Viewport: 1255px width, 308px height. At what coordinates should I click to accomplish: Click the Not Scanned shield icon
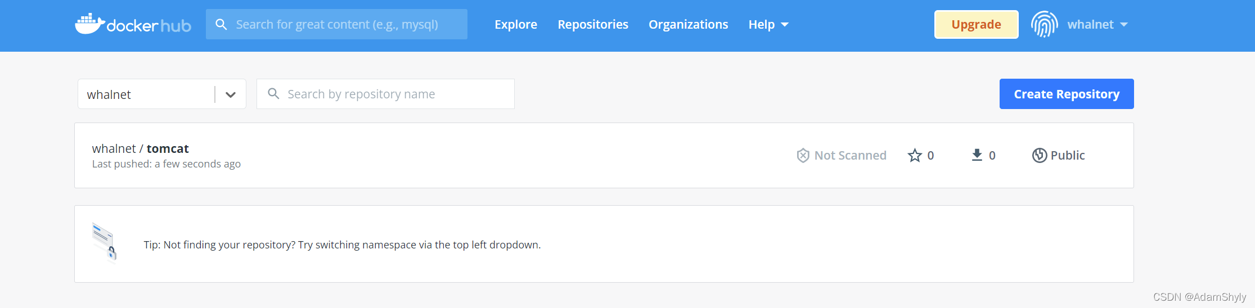tap(803, 155)
